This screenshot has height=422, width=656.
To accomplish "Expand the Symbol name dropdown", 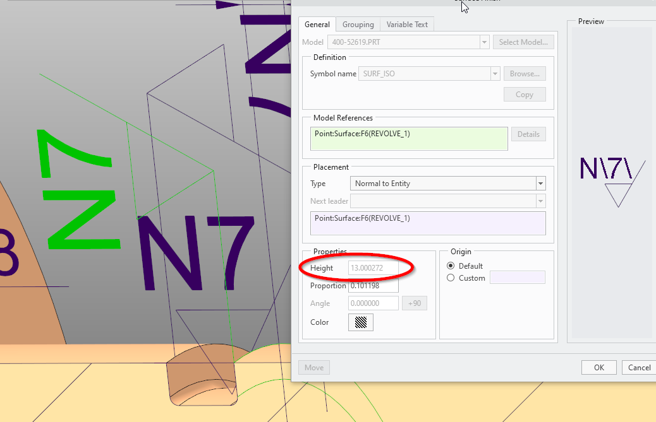I will coord(494,73).
